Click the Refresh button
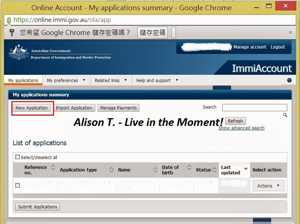The width and height of the screenshot is (300, 224). tap(235, 121)
